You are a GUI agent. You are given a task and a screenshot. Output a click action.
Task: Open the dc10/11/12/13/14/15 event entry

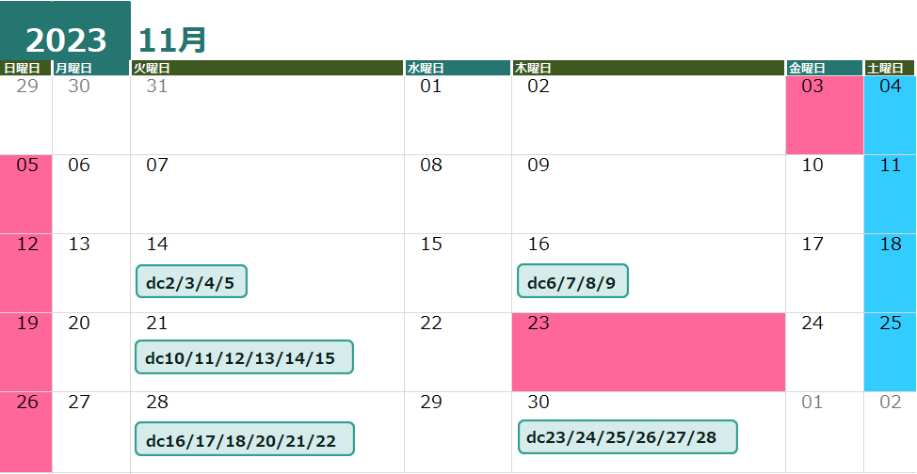point(244,357)
